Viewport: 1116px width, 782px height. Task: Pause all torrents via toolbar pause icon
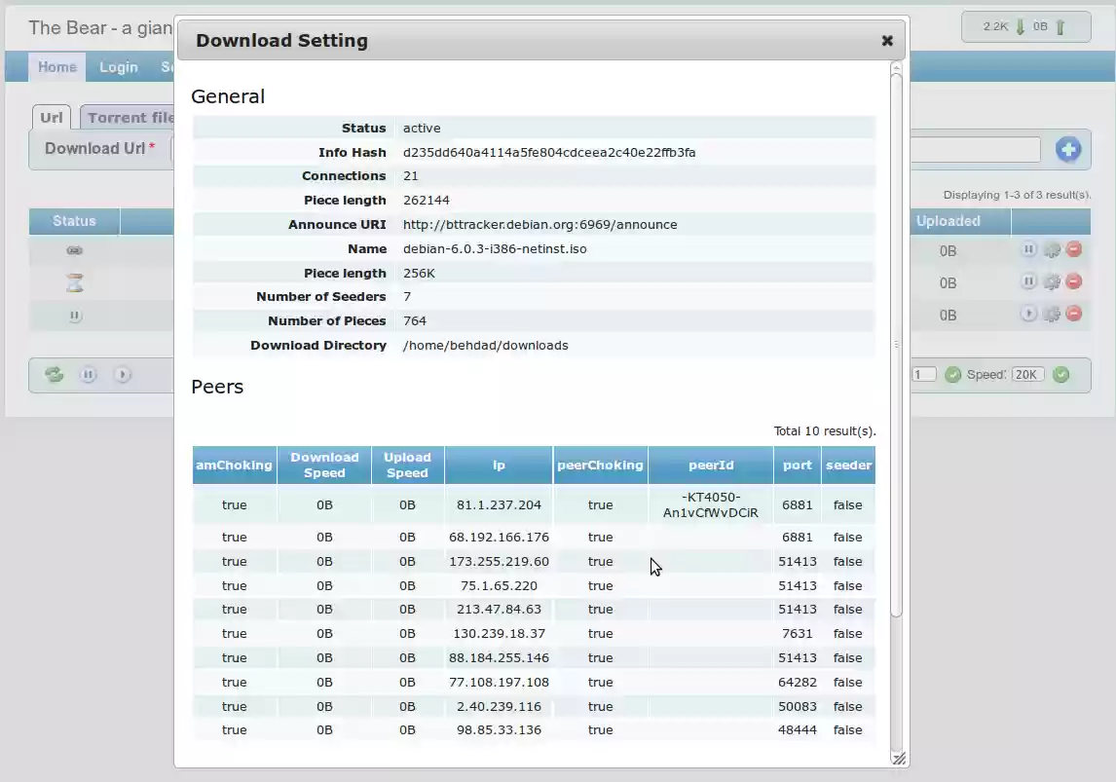coord(89,374)
